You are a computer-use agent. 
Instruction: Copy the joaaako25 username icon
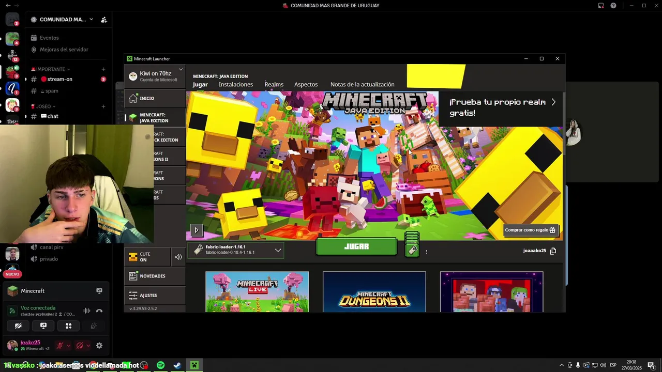pos(553,251)
